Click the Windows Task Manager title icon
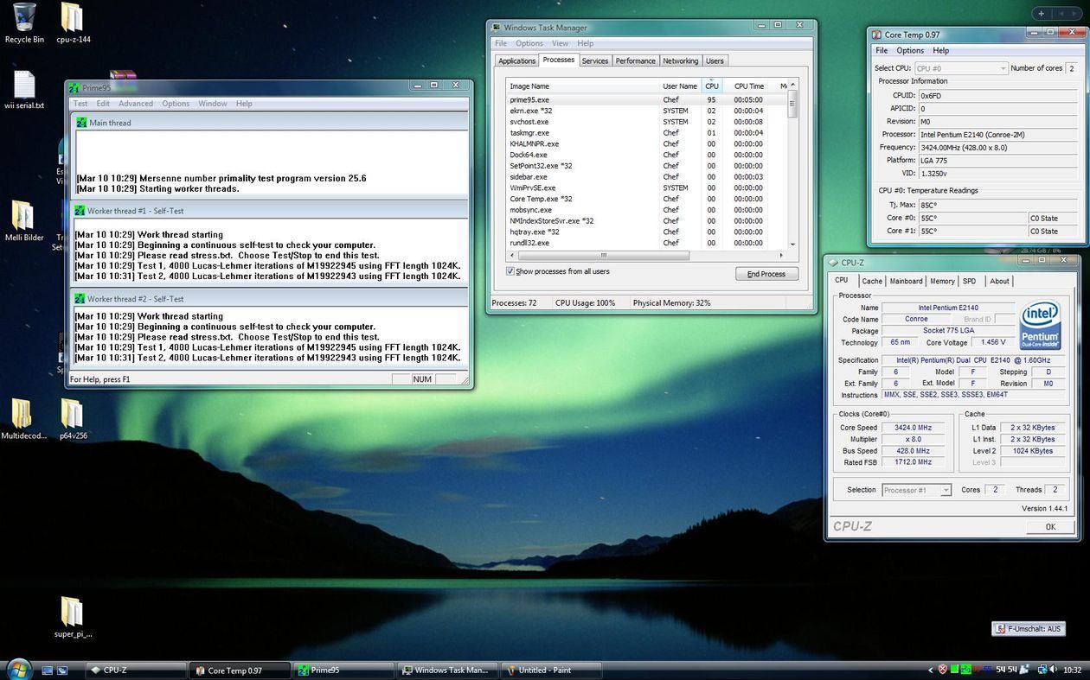The image size is (1090, 680). [496, 28]
